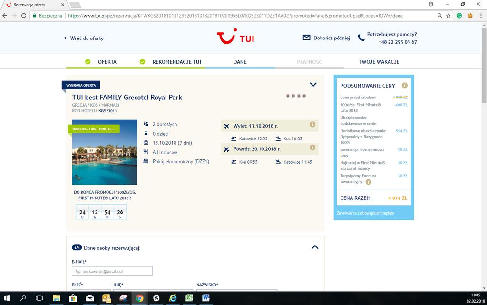Screen dimensions: 487x305
Task: Bookmark page with the star icon
Action: coord(448,16)
